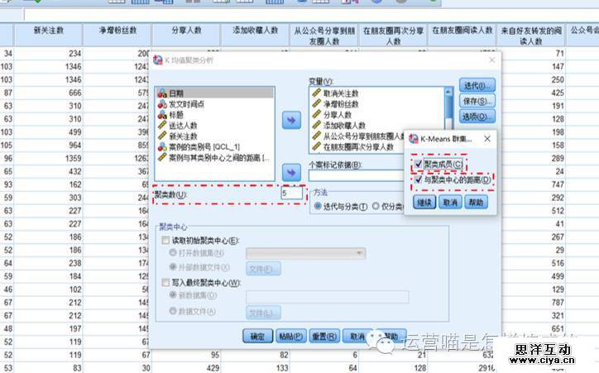Uncheck the 与聚类中心的距离(D) checkbox
Screen dimensions: 599x373
pos(419,179)
